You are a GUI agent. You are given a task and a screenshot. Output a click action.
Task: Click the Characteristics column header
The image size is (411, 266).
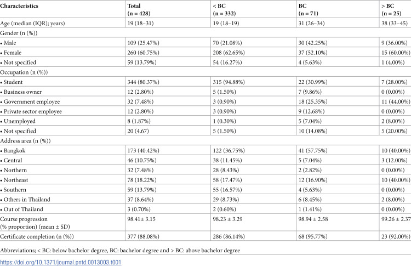tap(19, 6)
